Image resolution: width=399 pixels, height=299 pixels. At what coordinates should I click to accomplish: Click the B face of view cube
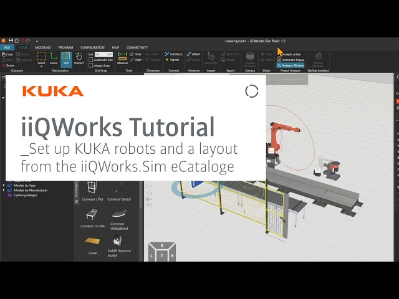(162, 245)
